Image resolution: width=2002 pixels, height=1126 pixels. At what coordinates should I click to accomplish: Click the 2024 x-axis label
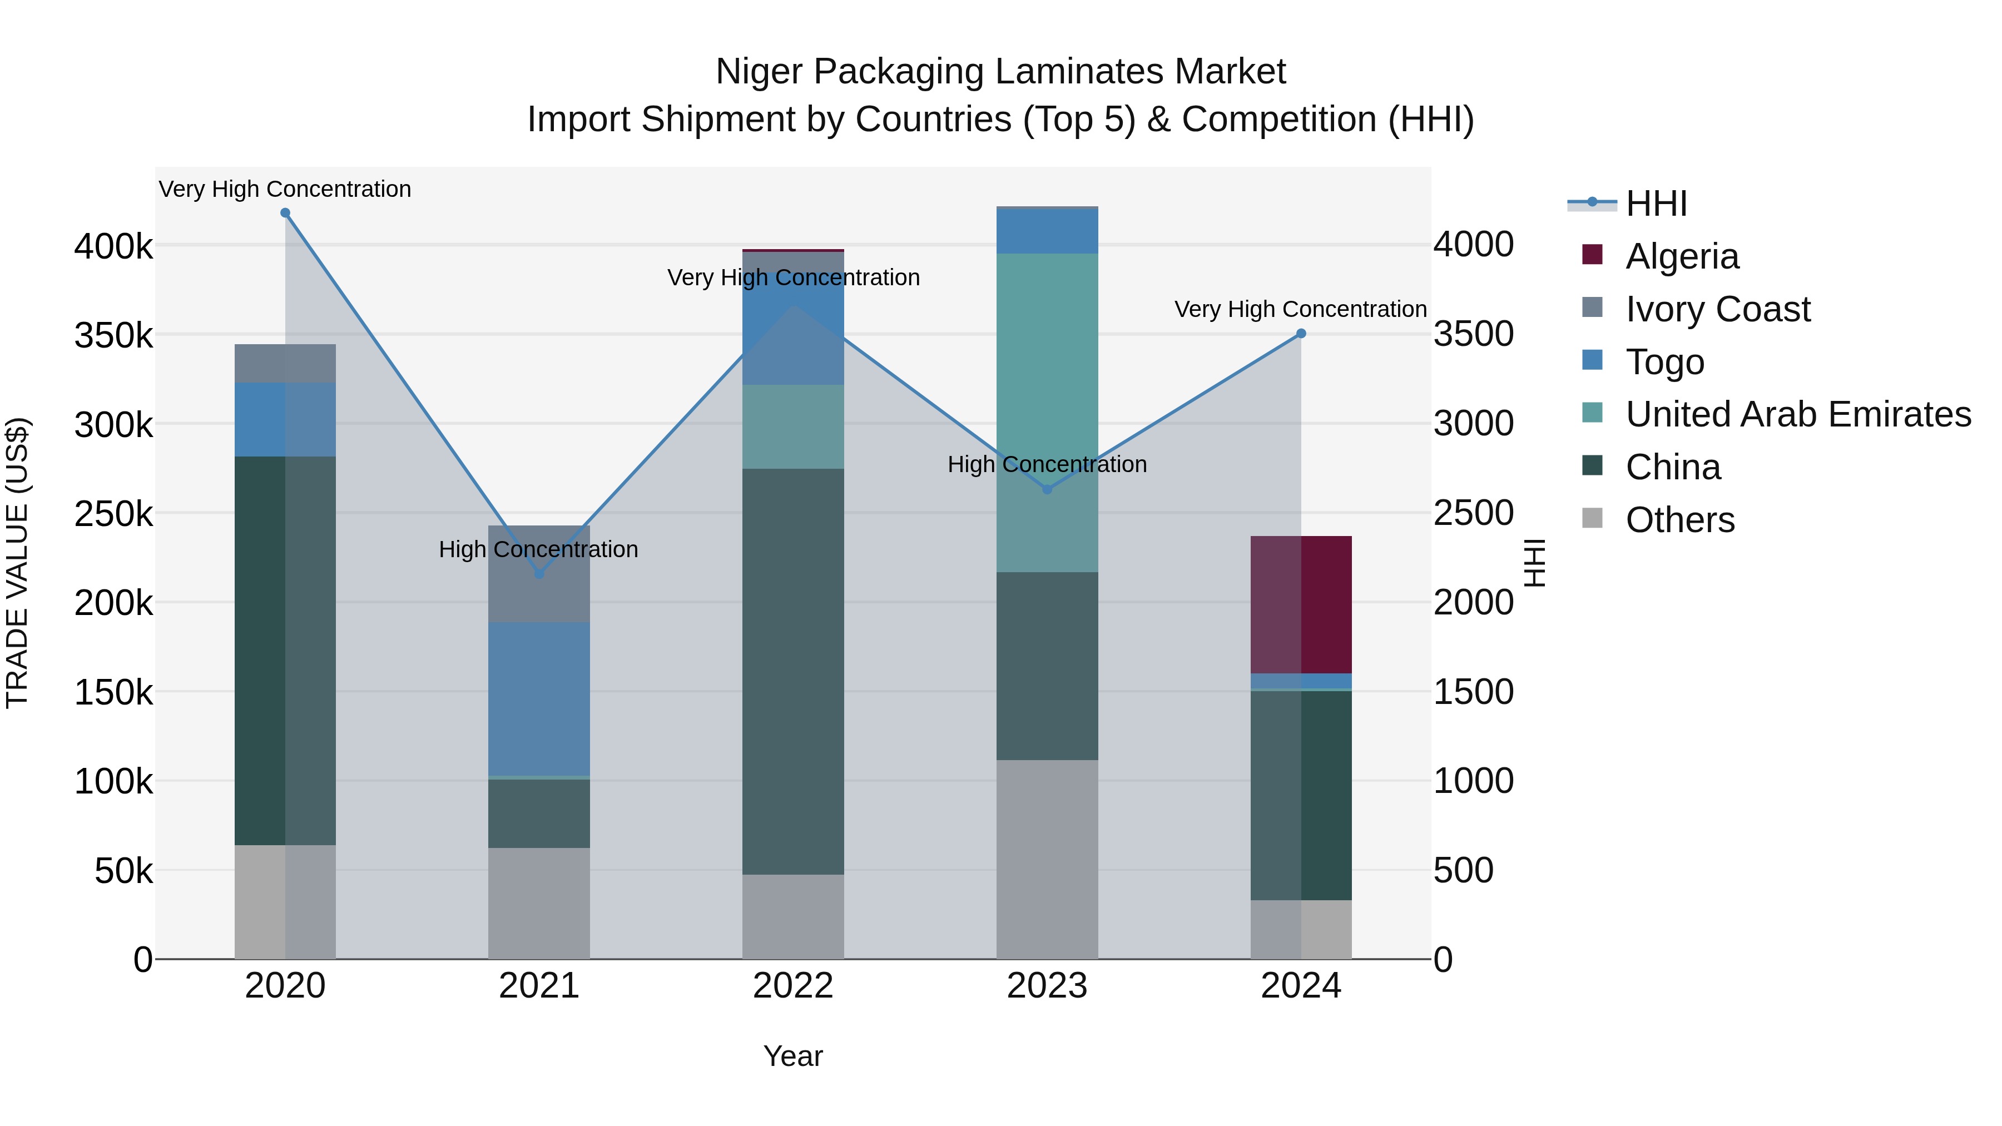point(1301,986)
